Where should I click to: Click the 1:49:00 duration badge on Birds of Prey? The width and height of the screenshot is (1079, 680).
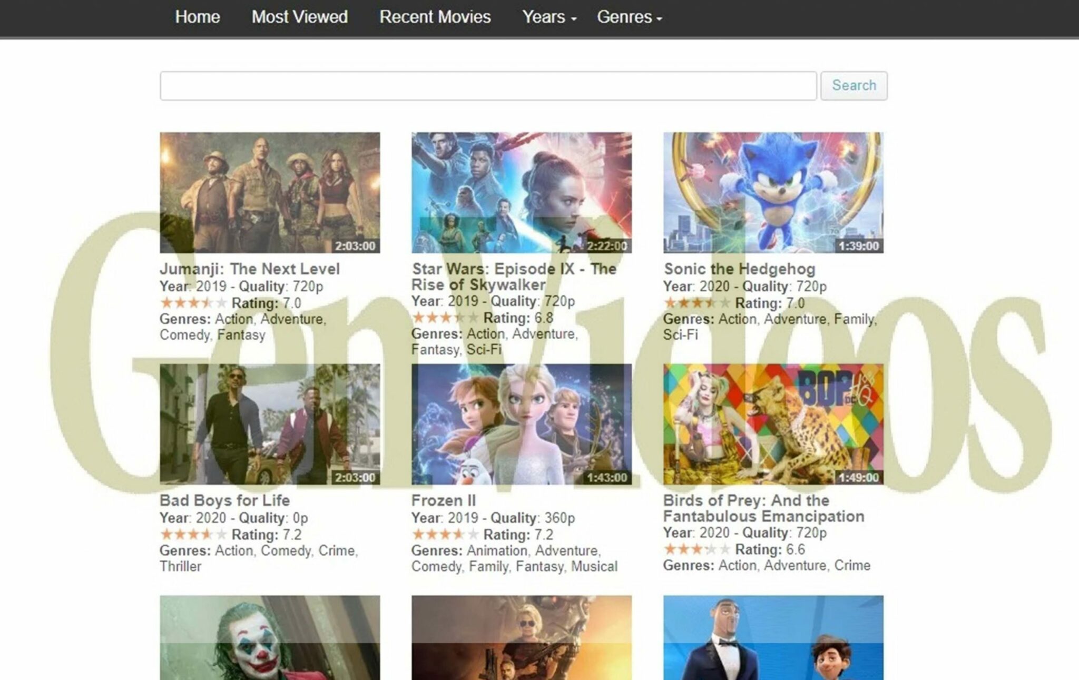pyautogui.click(x=859, y=478)
